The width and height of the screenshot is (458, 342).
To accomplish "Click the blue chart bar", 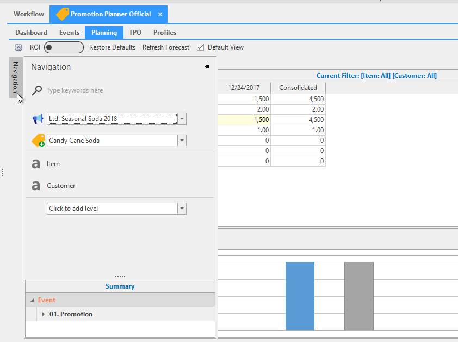I will pos(300,296).
